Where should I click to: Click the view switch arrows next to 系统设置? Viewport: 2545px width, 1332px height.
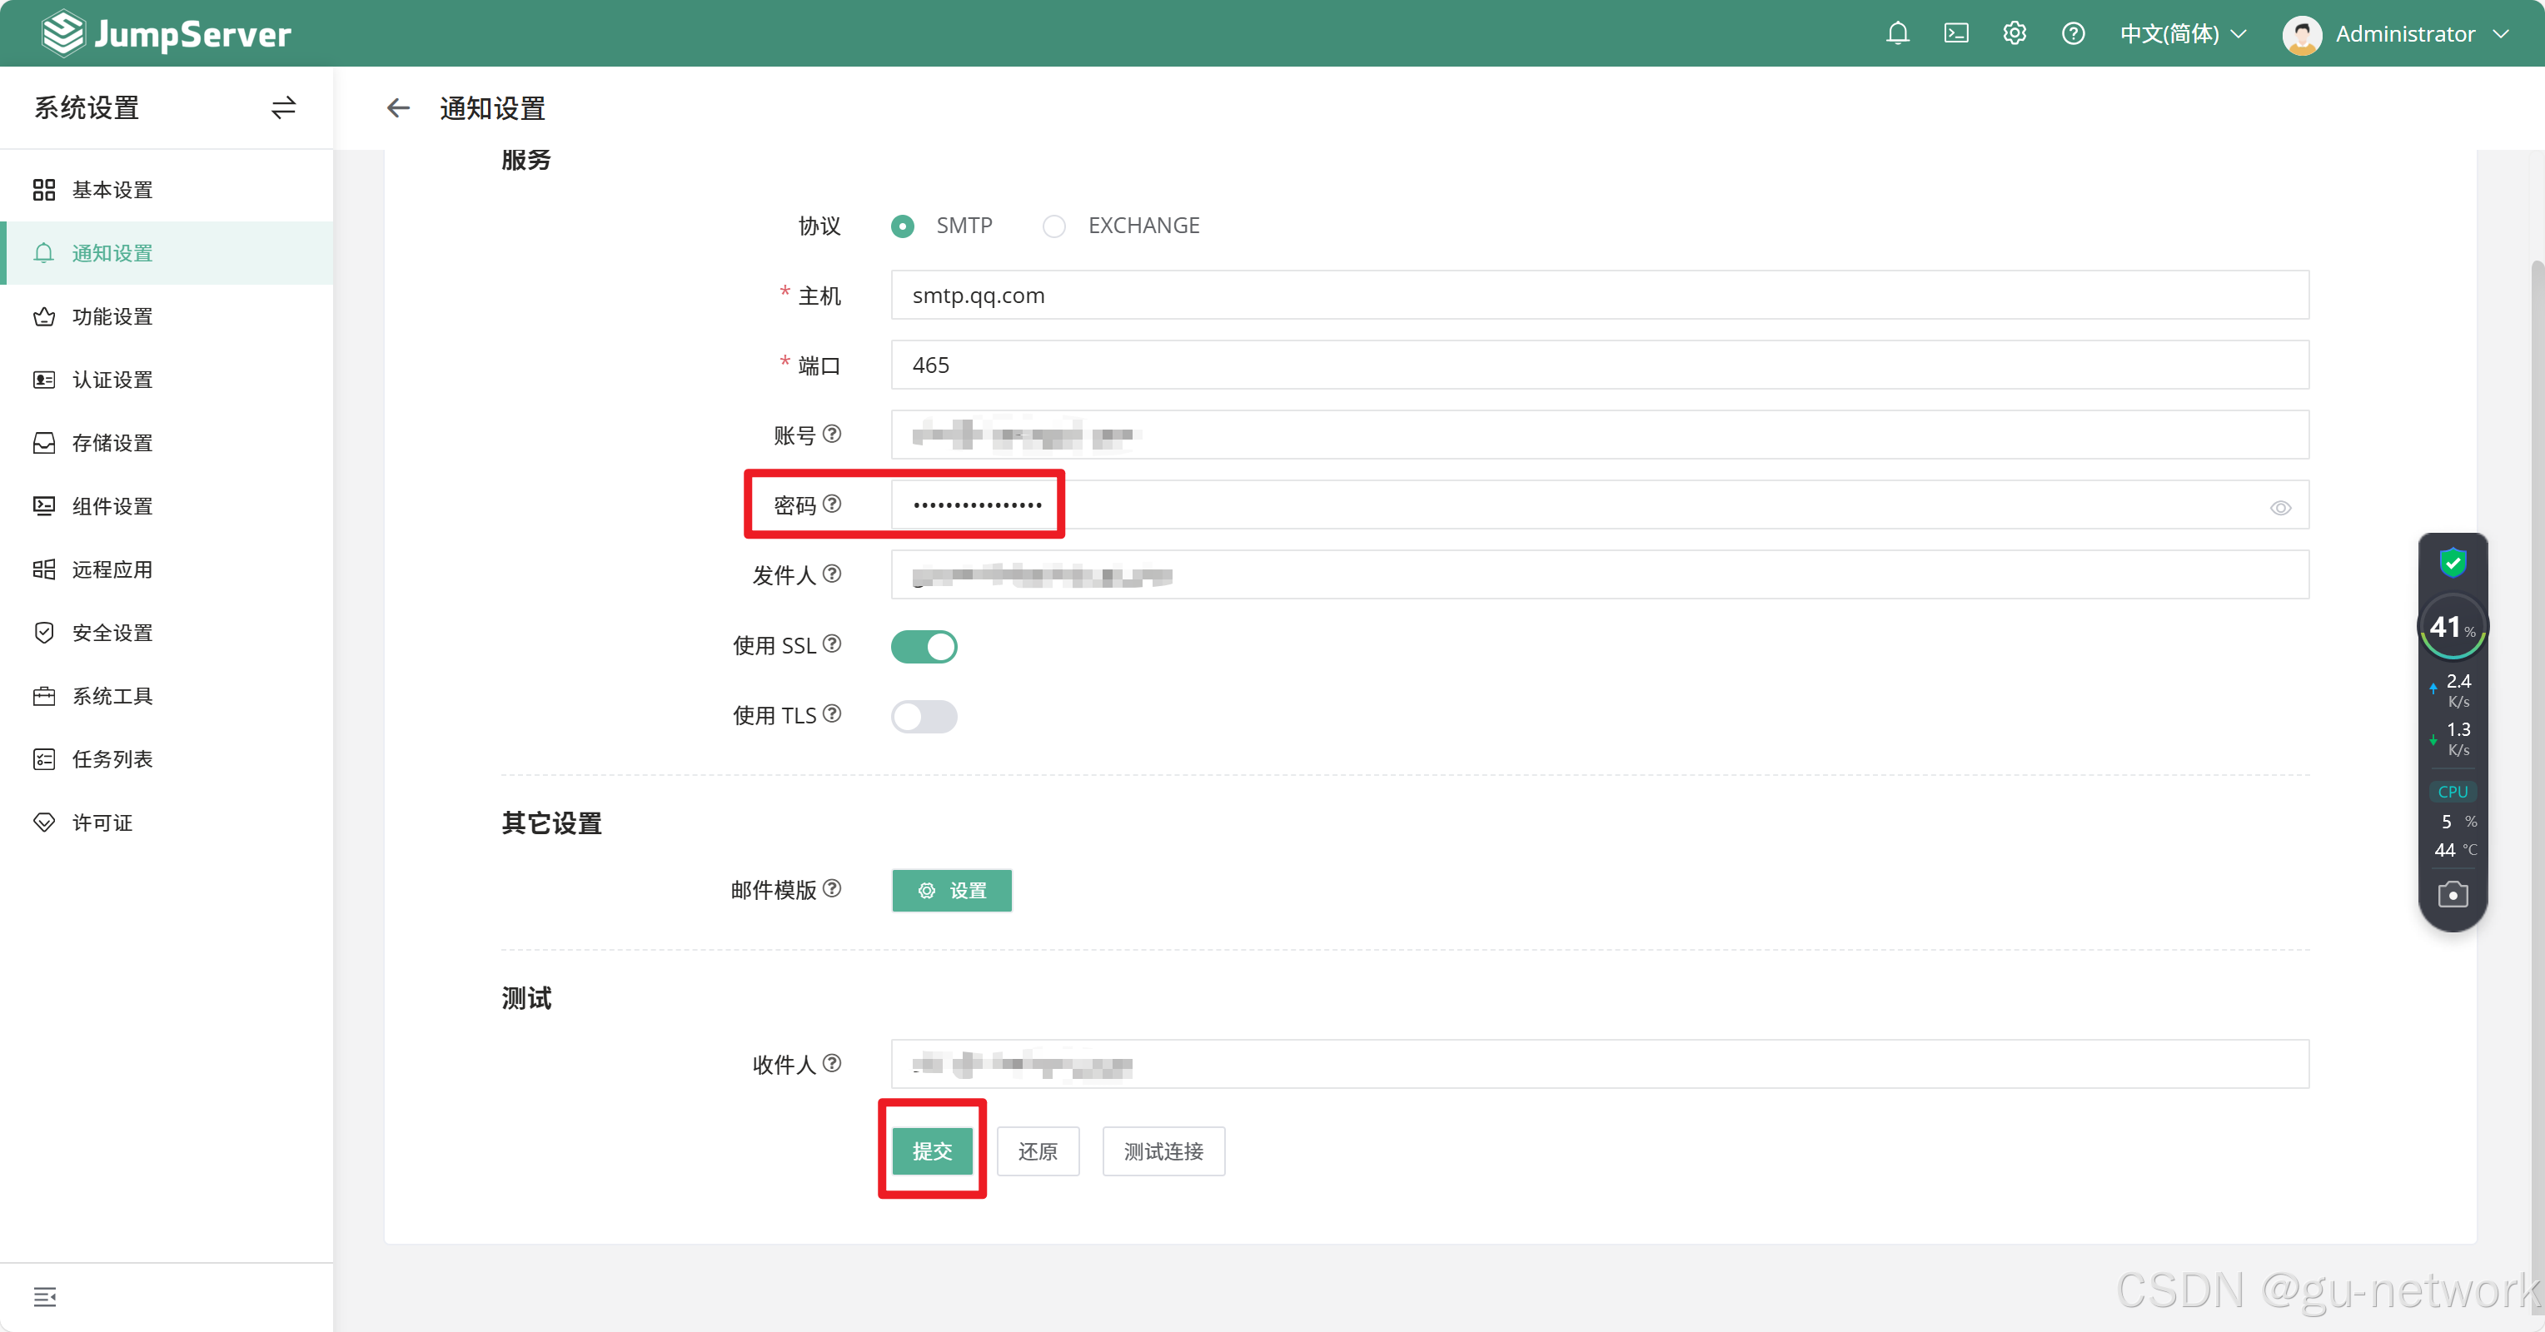pos(283,107)
